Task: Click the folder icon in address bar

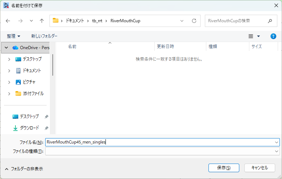Action: coord(55,21)
